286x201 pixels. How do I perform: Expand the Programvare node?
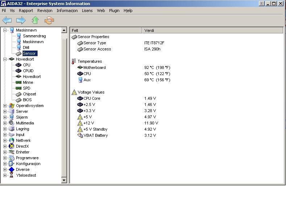[5, 158]
